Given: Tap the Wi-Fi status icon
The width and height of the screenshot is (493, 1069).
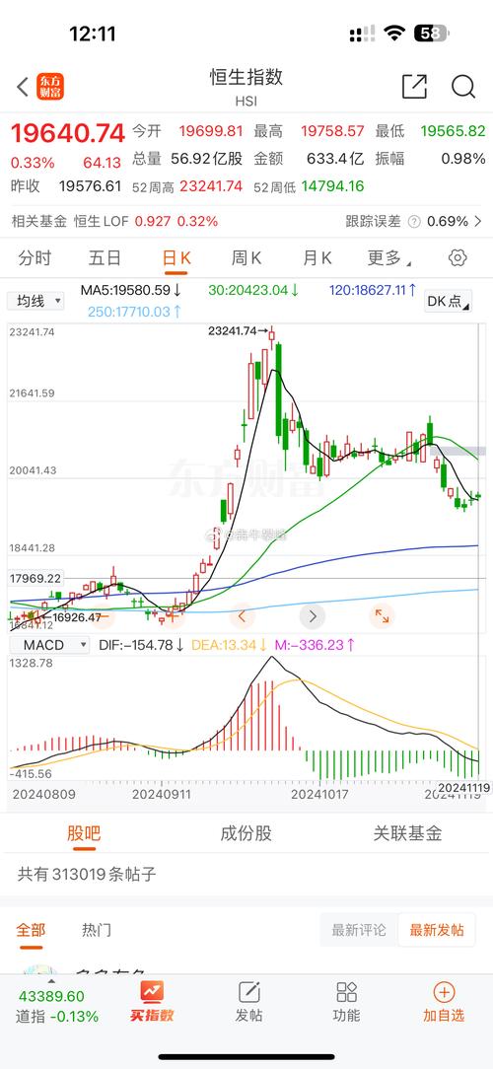Looking at the screenshot, I should [x=394, y=33].
